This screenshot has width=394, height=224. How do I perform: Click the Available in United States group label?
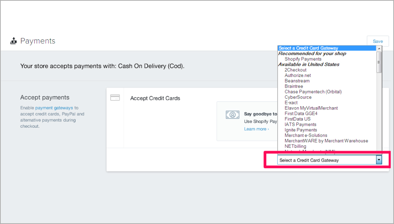tap(309, 64)
